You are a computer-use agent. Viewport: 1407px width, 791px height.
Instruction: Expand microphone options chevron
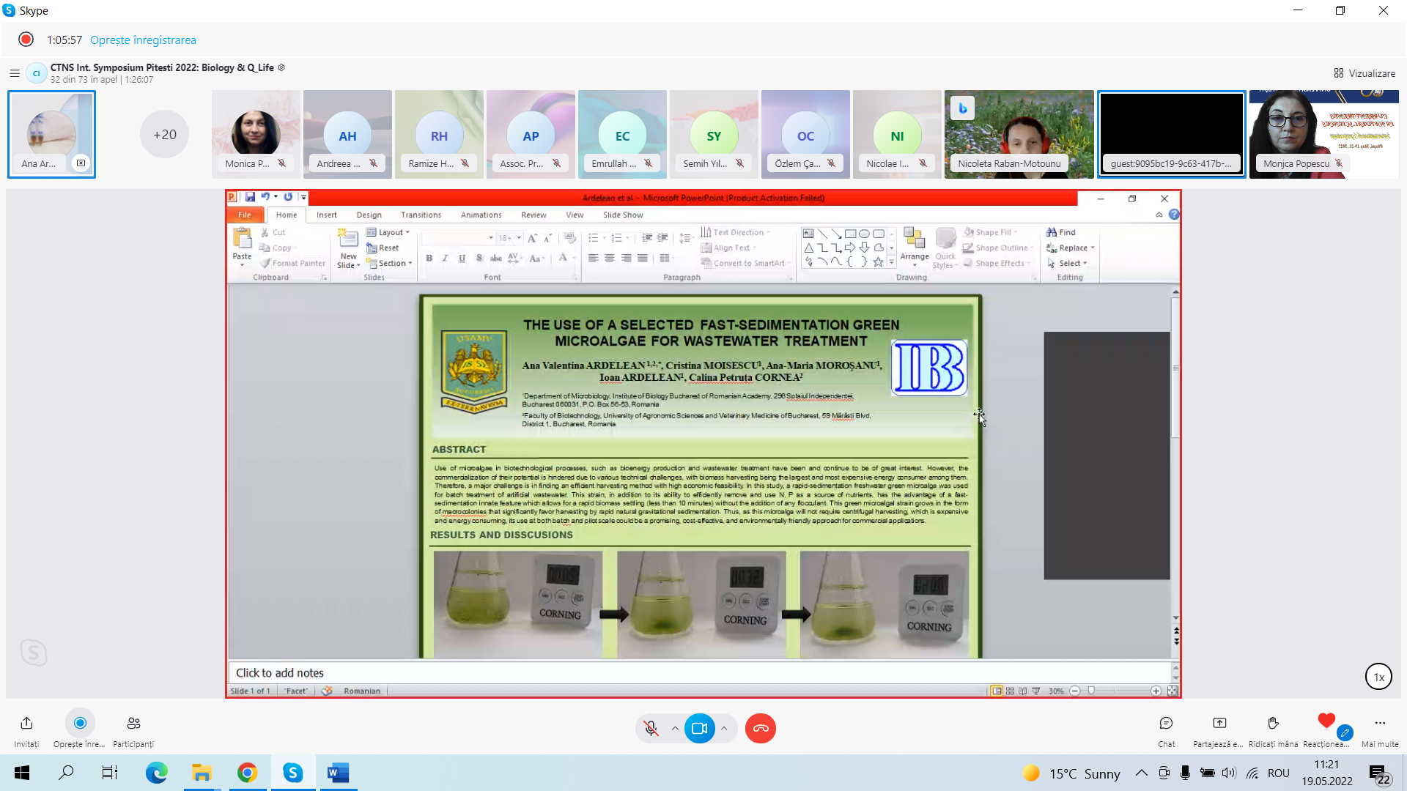click(x=675, y=728)
